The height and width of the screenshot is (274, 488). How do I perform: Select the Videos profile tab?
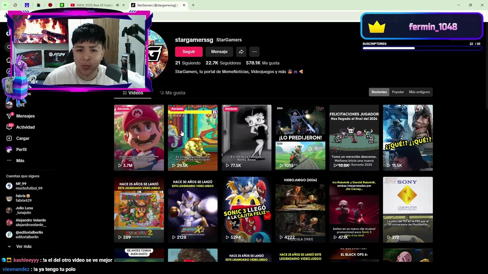click(133, 93)
